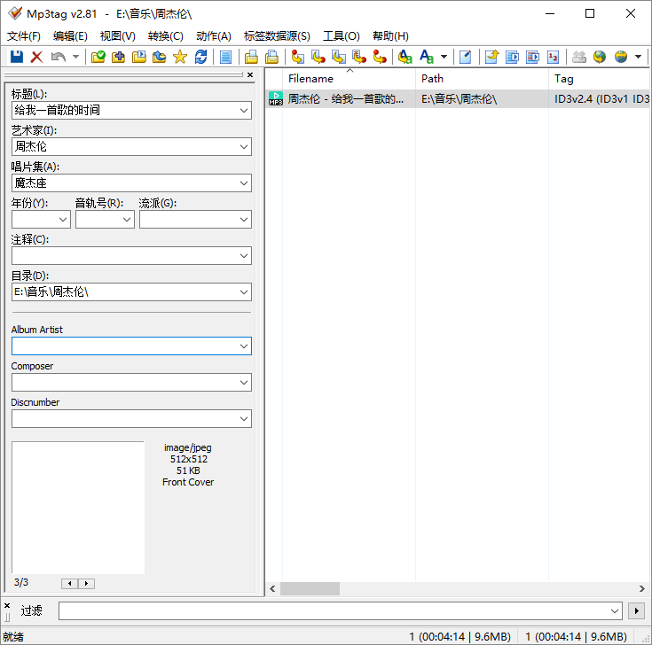Open the 流派 (Genre) dropdown list

(244, 220)
